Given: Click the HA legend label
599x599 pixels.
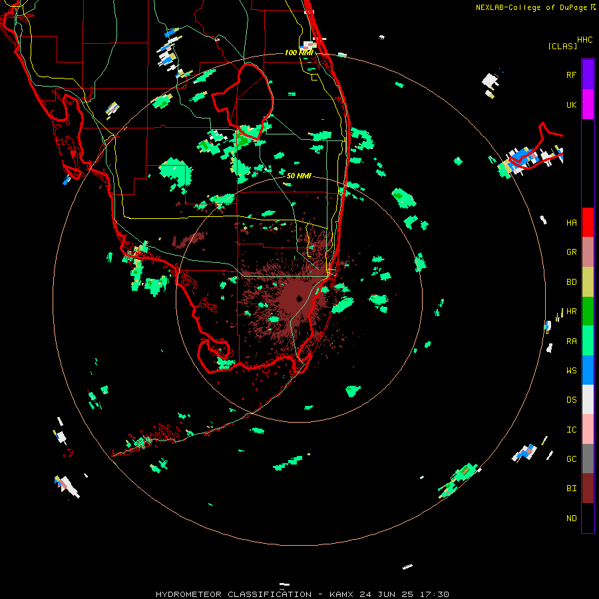Looking at the screenshot, I should pos(571,222).
